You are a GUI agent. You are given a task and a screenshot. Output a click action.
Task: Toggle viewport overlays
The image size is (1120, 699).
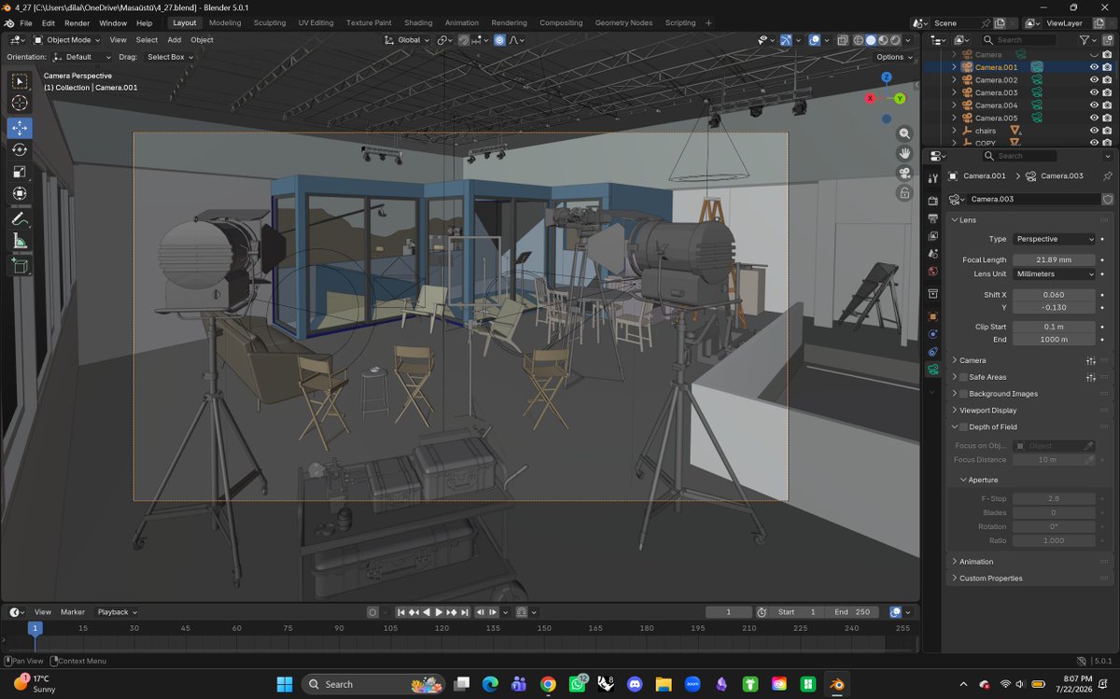(814, 40)
